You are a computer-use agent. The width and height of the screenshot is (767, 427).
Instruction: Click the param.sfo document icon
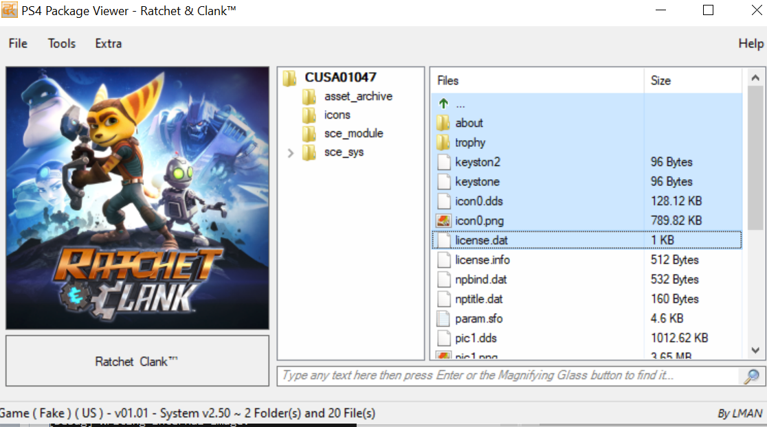pos(443,318)
